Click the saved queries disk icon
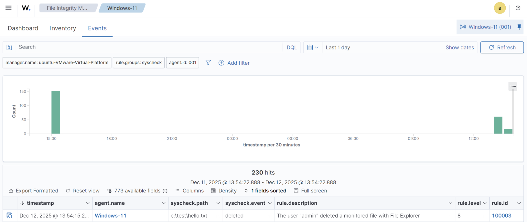Screen dimensions: 527x222 [x=9, y=47]
